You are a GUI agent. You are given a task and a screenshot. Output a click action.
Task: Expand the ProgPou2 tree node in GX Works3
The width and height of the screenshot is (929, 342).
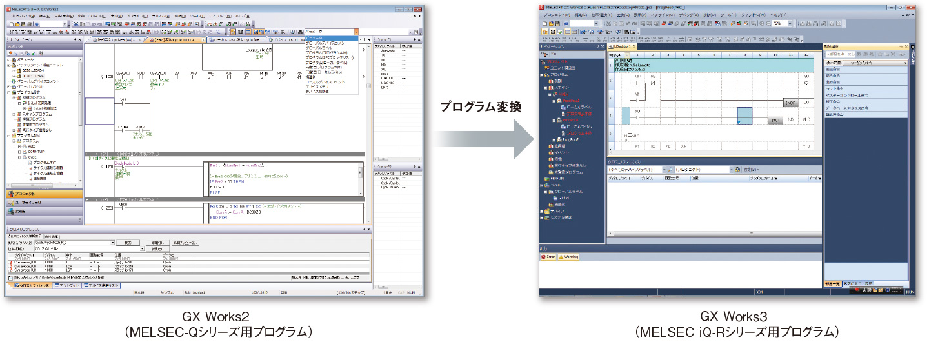(x=555, y=140)
